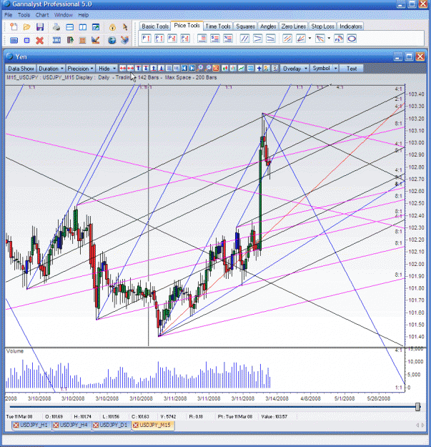The width and height of the screenshot is (431, 447).
Task: Click the FS fan tool icon
Action: (x=339, y=39)
